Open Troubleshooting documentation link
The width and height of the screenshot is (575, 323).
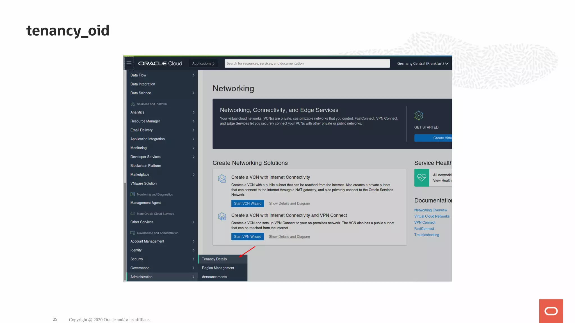[426, 235]
